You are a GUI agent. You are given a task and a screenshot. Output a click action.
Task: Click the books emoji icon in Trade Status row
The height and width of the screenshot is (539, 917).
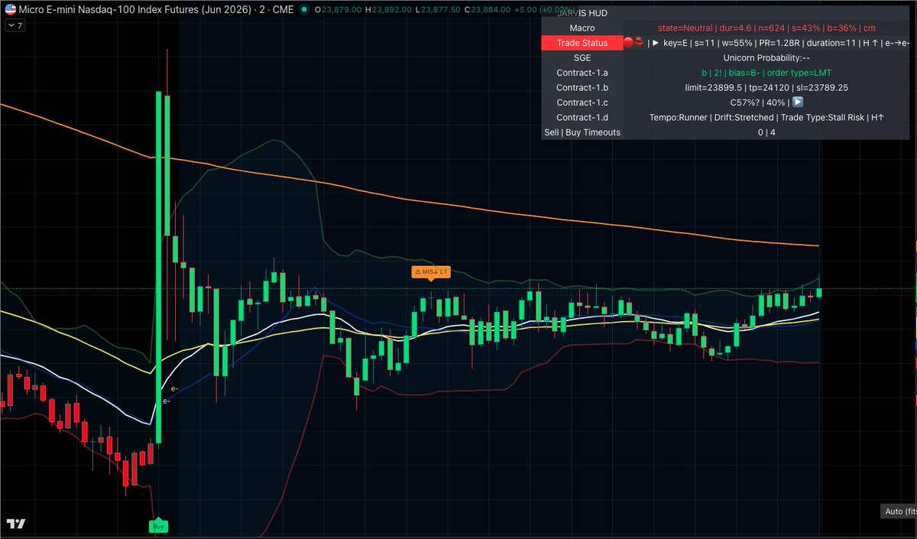tap(640, 42)
